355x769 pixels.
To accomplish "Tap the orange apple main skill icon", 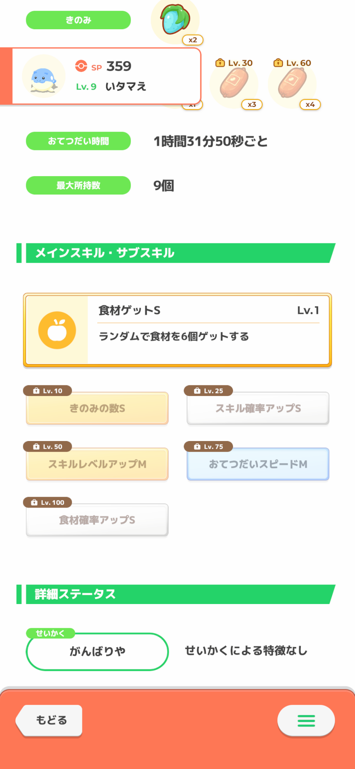I will [x=57, y=330].
